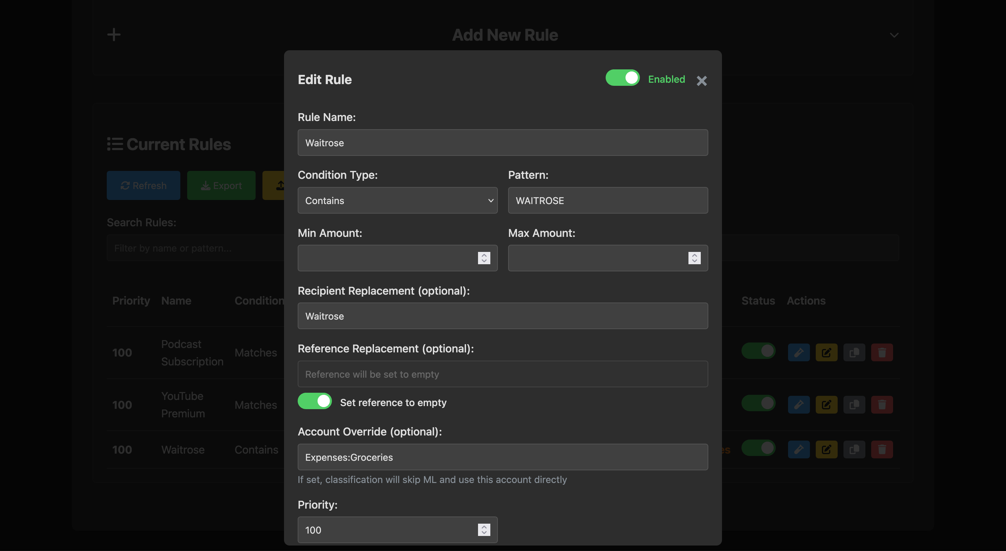1006x551 pixels.
Task: Click the Priority column header
Action: tap(131, 300)
